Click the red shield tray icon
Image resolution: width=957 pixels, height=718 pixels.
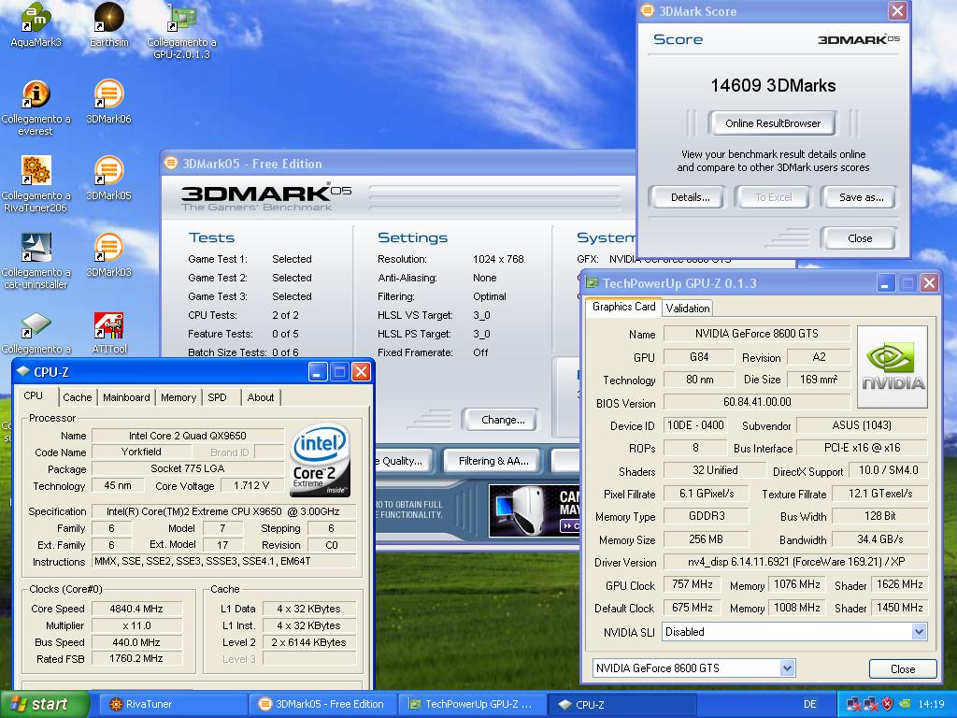click(888, 704)
